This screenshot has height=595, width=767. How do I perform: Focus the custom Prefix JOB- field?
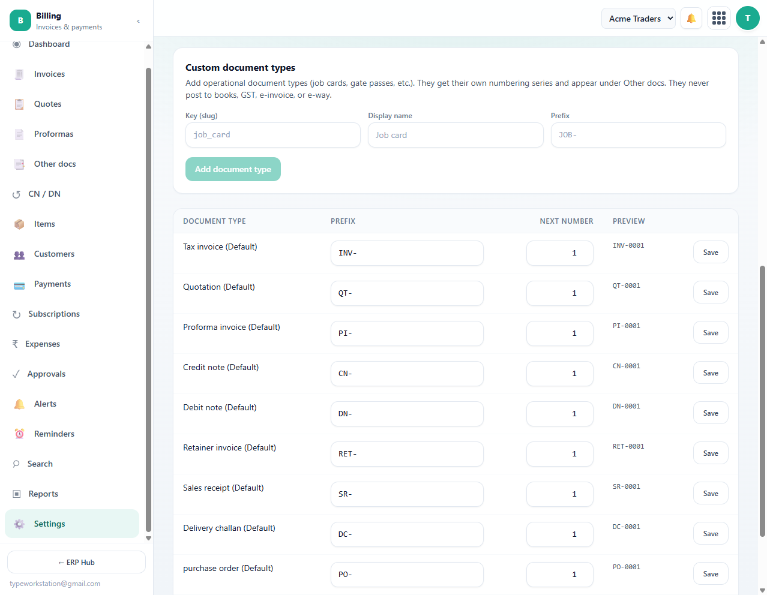[x=639, y=135]
